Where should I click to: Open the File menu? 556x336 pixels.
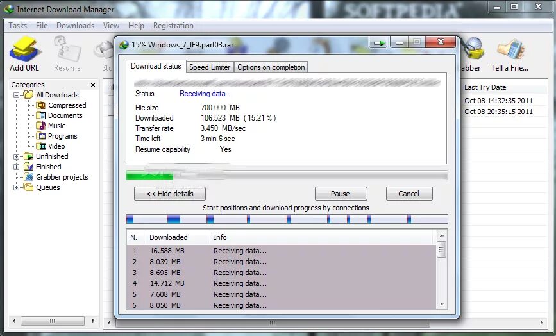(42, 26)
